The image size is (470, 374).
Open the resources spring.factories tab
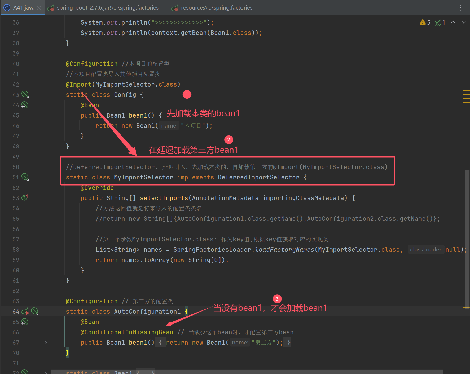point(212,8)
